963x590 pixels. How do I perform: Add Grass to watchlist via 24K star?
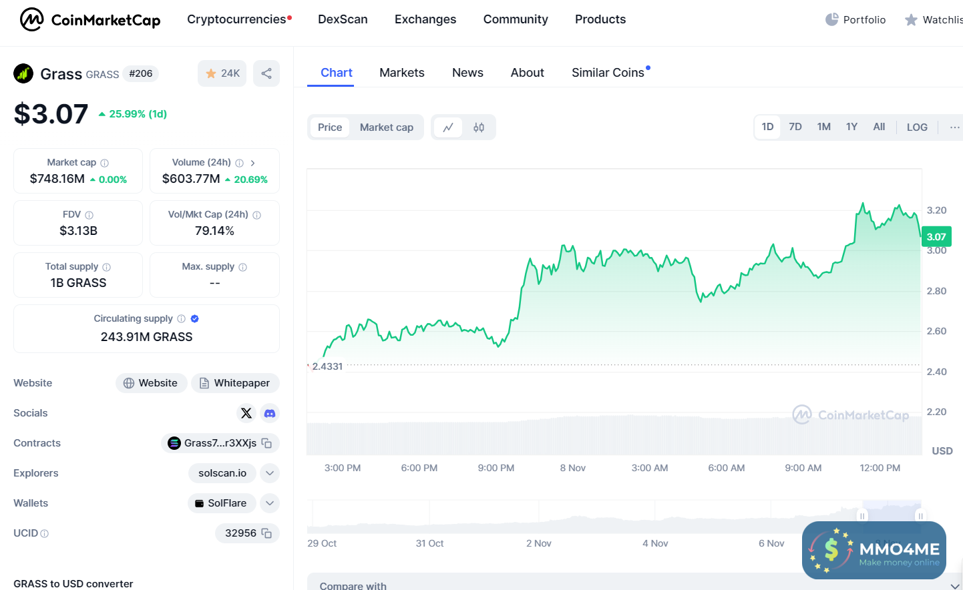click(x=222, y=73)
